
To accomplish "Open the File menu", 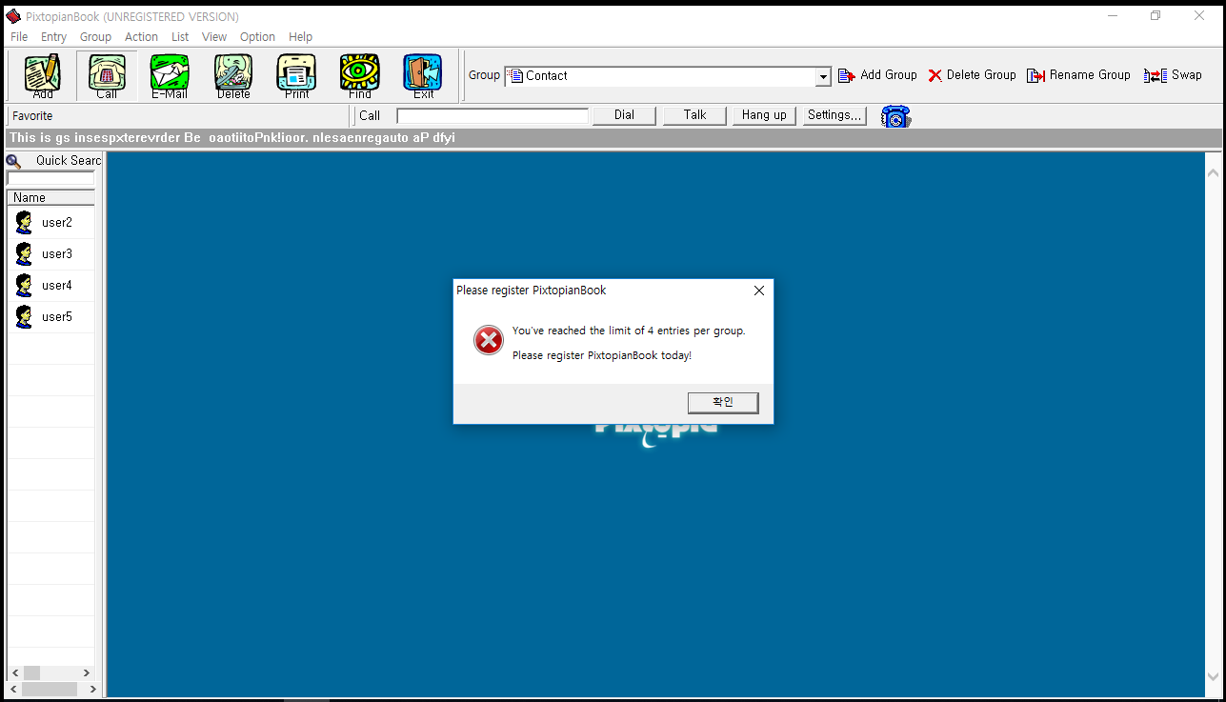I will [19, 37].
